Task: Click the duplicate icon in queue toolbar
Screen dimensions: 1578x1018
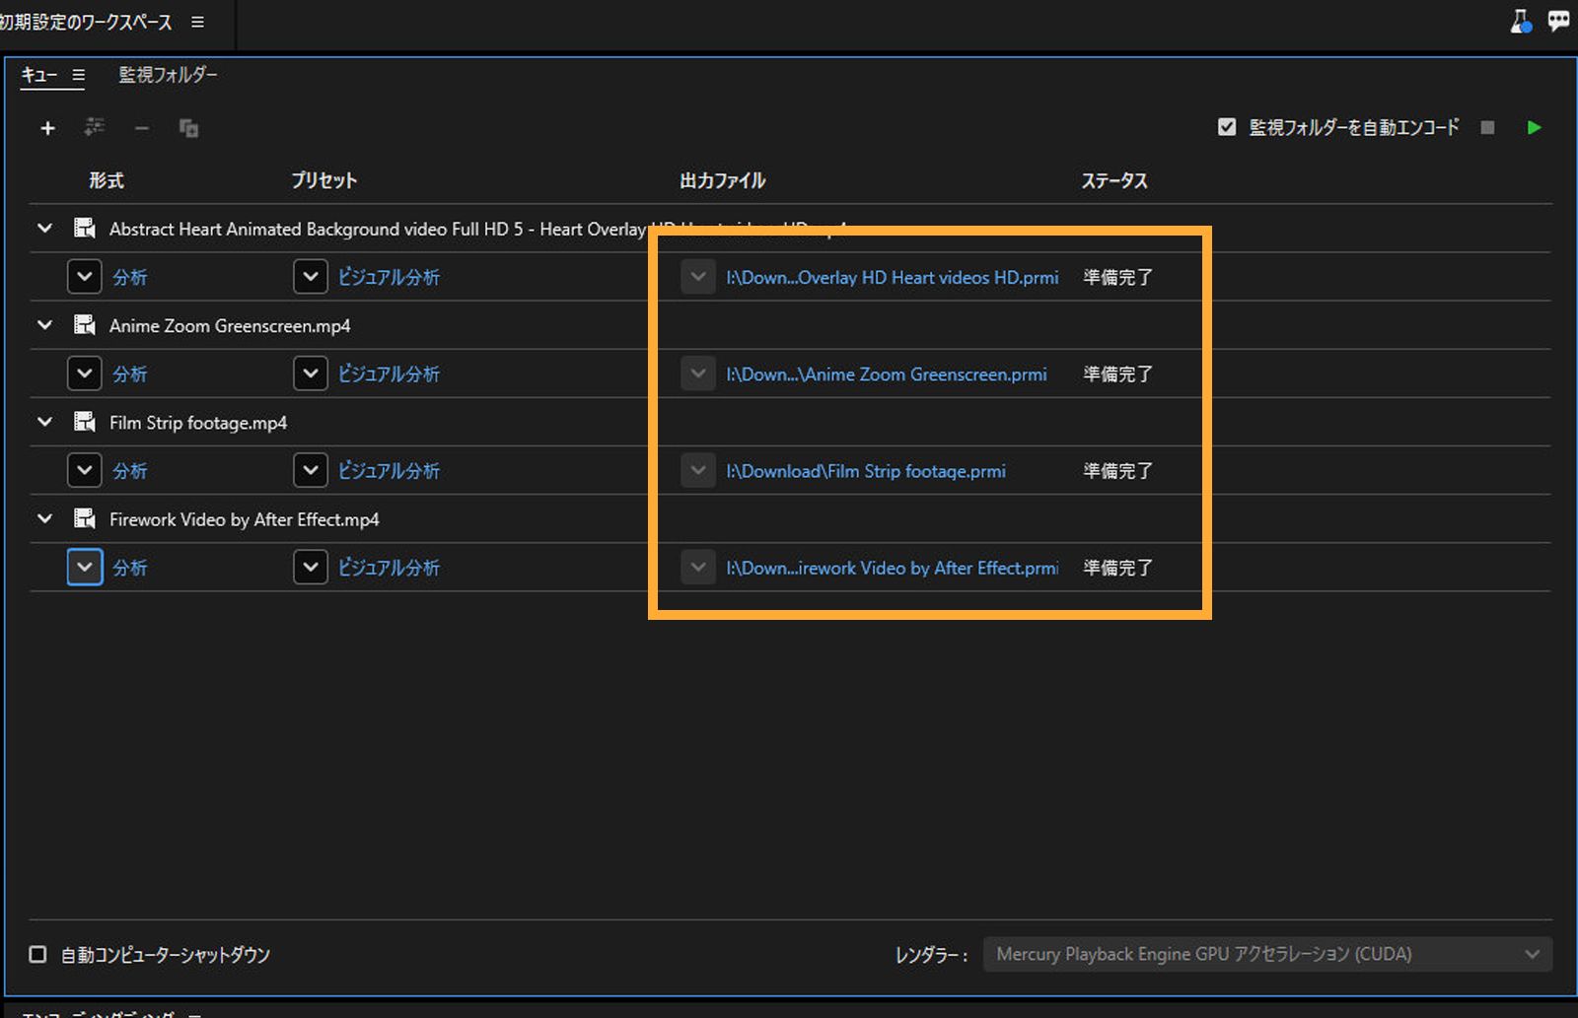Action: pyautogui.click(x=188, y=128)
